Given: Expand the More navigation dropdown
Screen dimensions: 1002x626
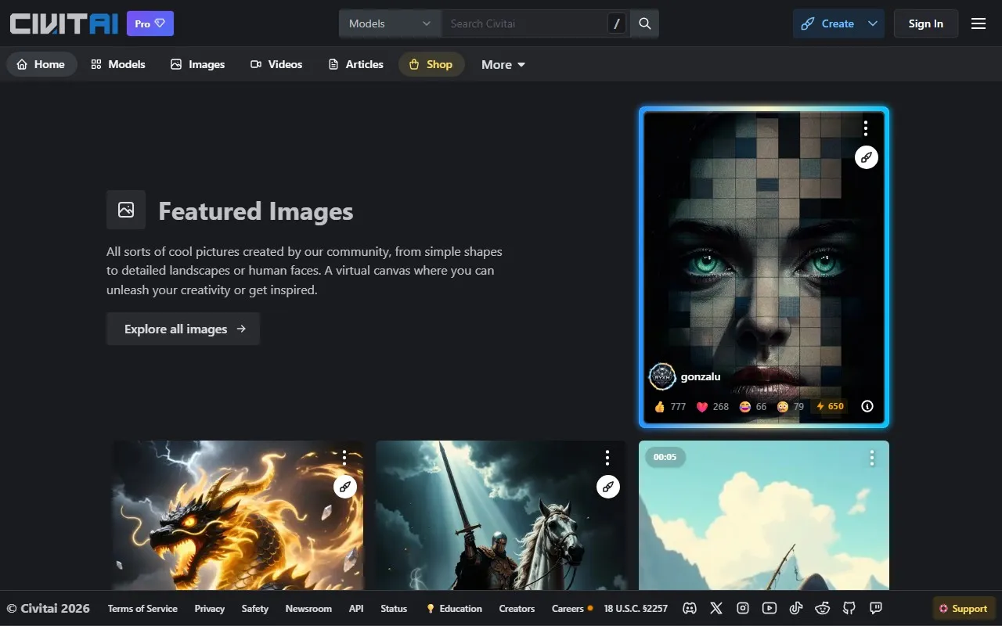Looking at the screenshot, I should [503, 64].
